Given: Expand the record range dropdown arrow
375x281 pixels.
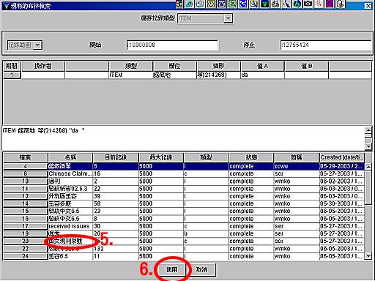Looking at the screenshot, I should tap(38, 45).
